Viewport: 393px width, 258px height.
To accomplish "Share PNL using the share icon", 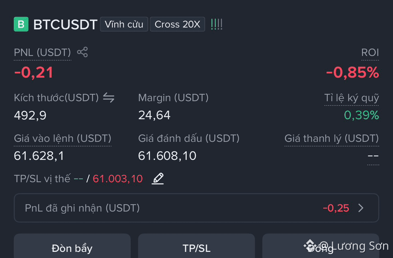I will (82, 52).
